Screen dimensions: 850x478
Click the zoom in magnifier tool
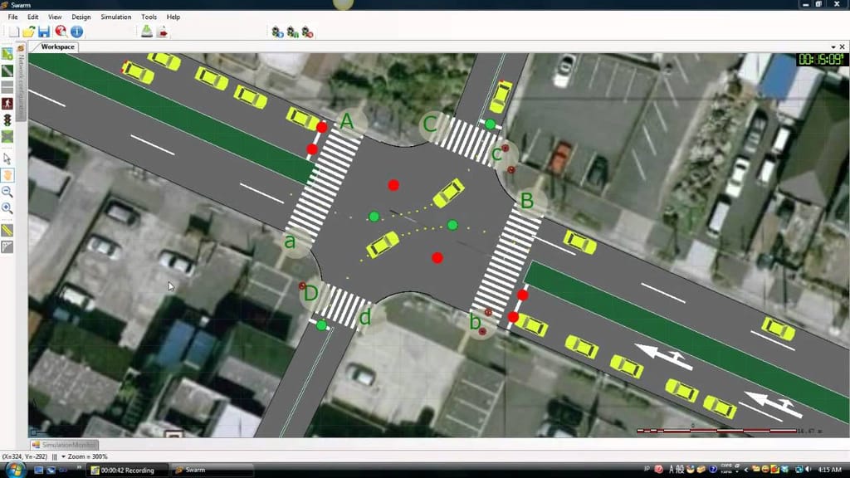click(7, 208)
